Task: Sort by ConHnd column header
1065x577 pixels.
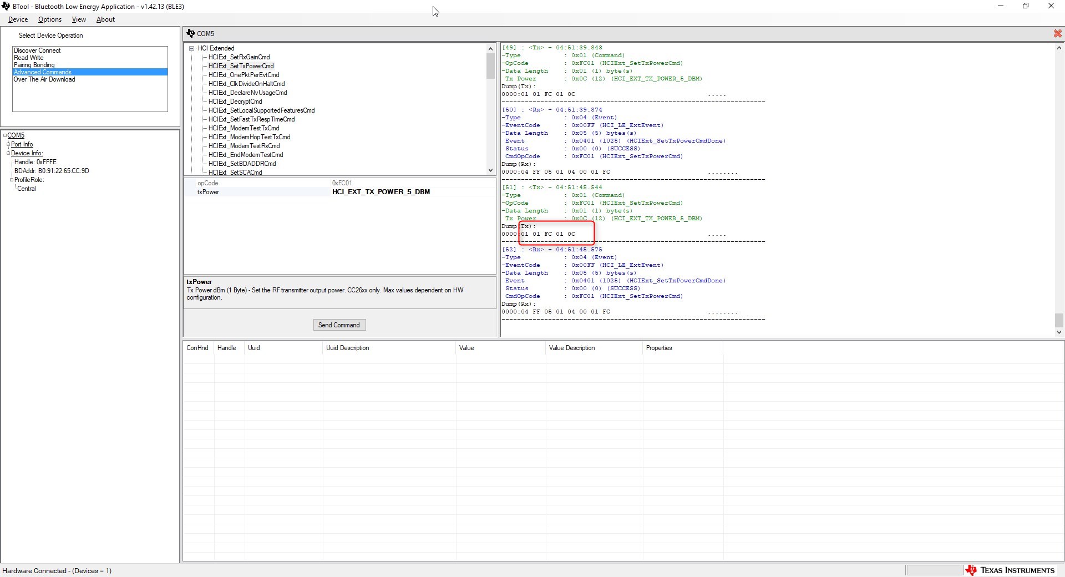Action: (197, 348)
